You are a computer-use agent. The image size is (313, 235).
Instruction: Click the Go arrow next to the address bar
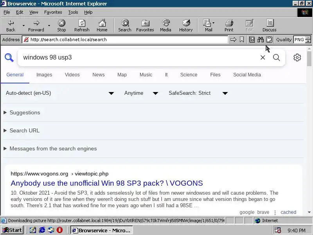233,40
